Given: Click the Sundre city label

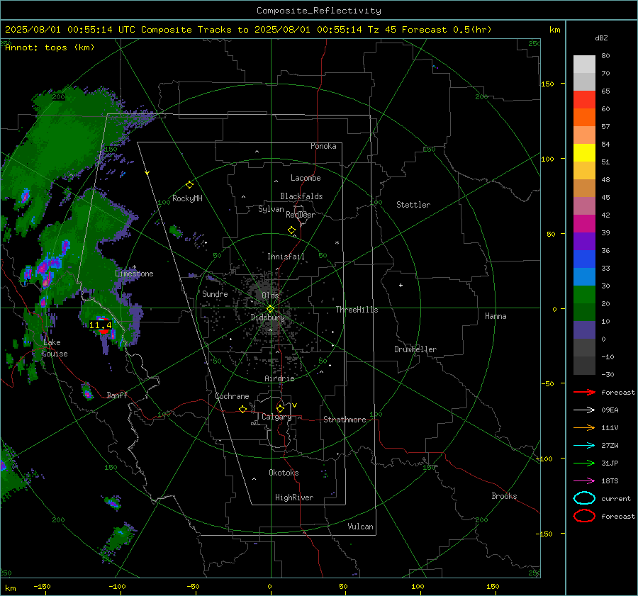Looking at the screenshot, I should point(215,293).
